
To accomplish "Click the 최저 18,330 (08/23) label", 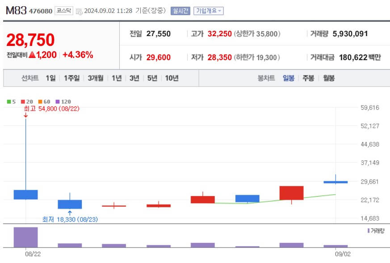I will [70, 219].
